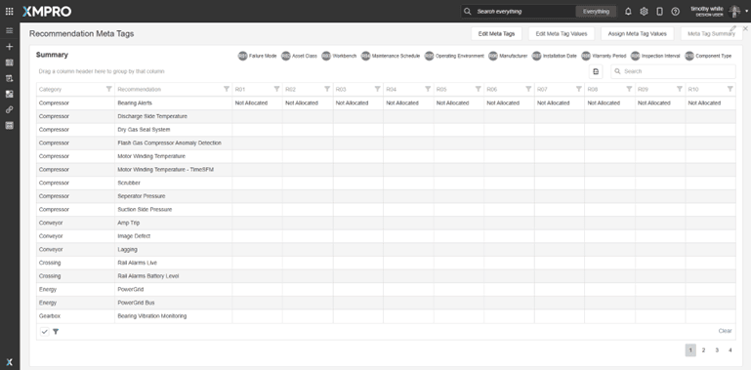Filter the Category column
Screen dimensions: 751x370
pyautogui.click(x=108, y=89)
